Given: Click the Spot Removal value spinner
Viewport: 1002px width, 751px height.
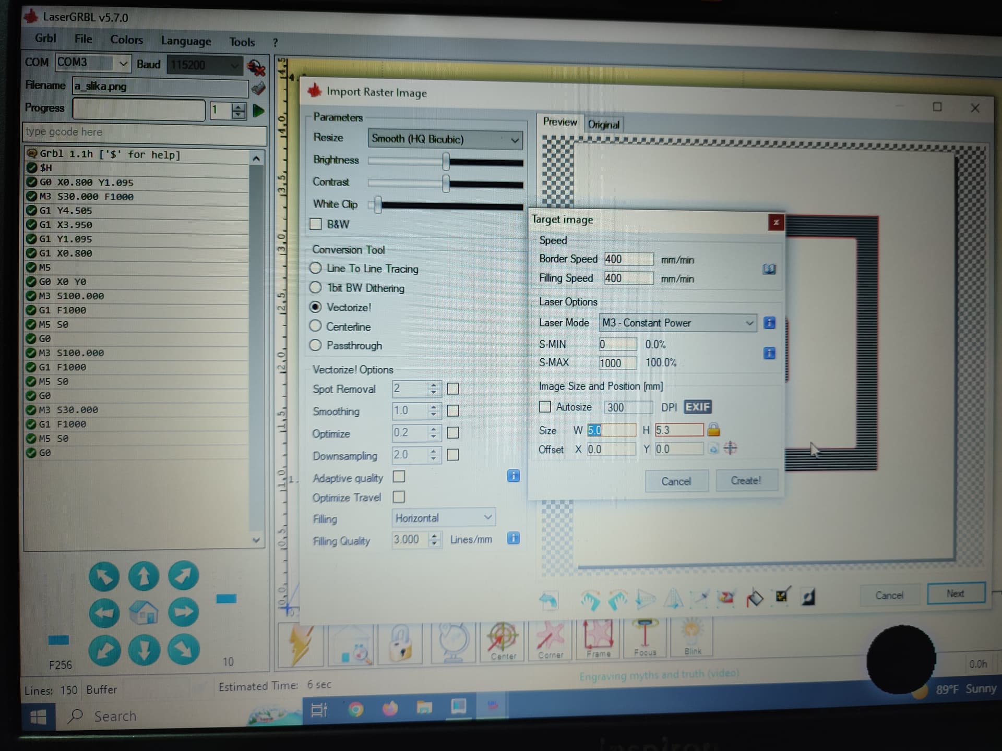Looking at the screenshot, I should (x=433, y=389).
